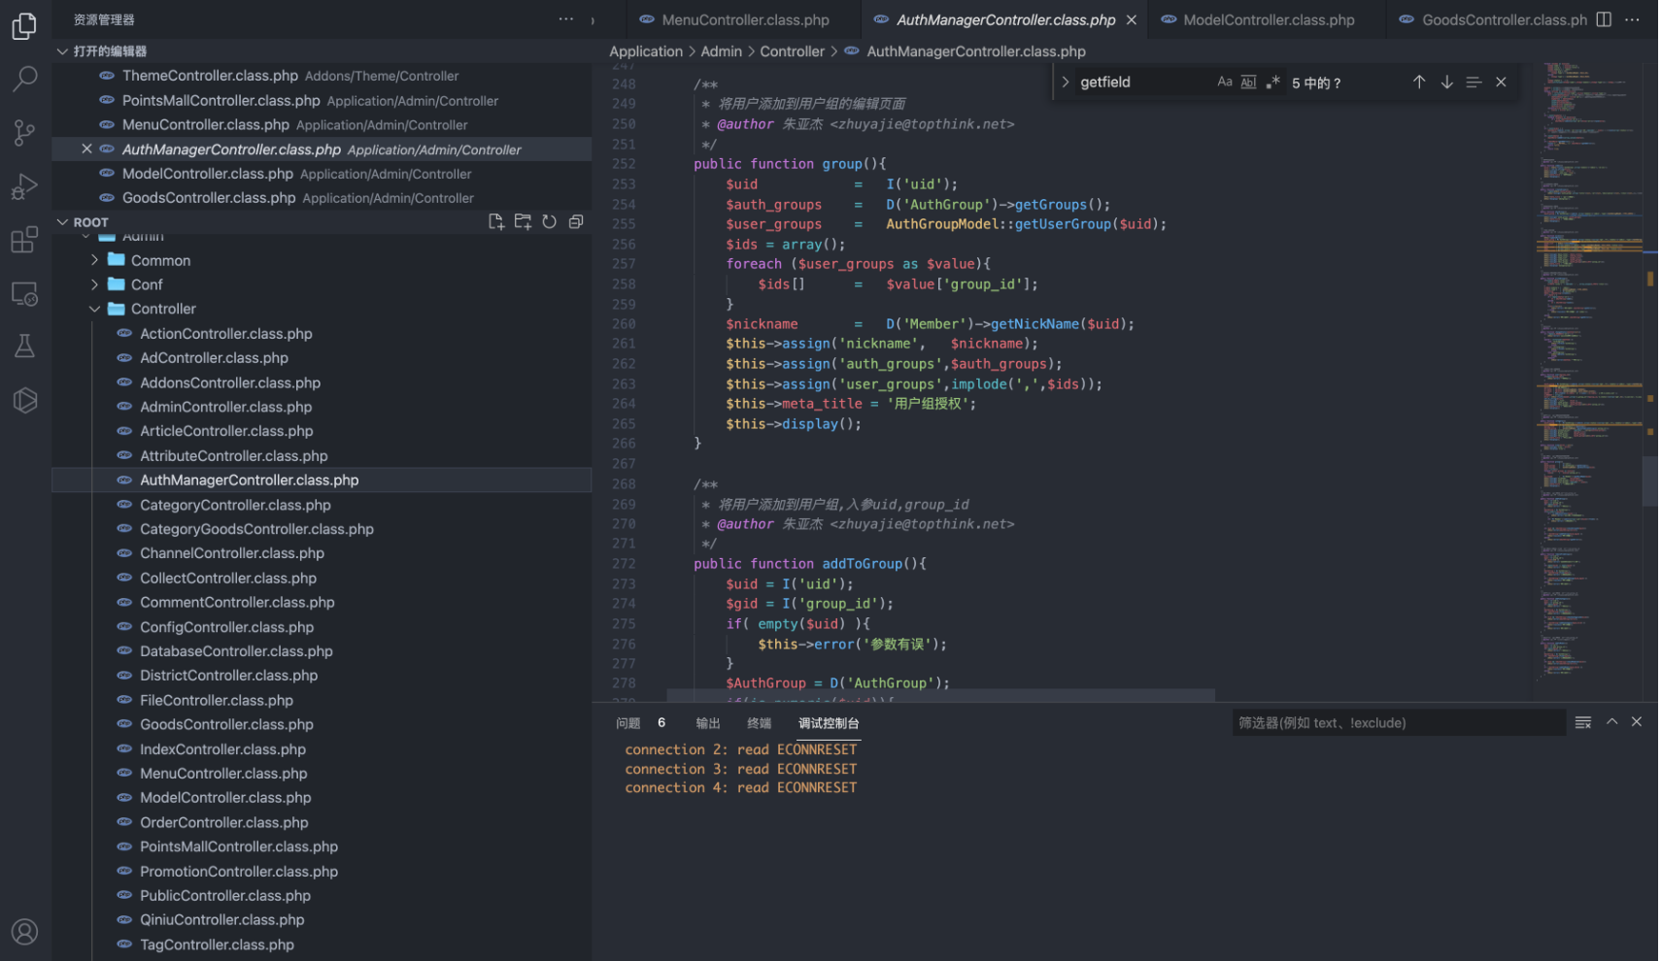Click the debug console filter input
Image resolution: width=1661 pixels, height=961 pixels.
1397,723
